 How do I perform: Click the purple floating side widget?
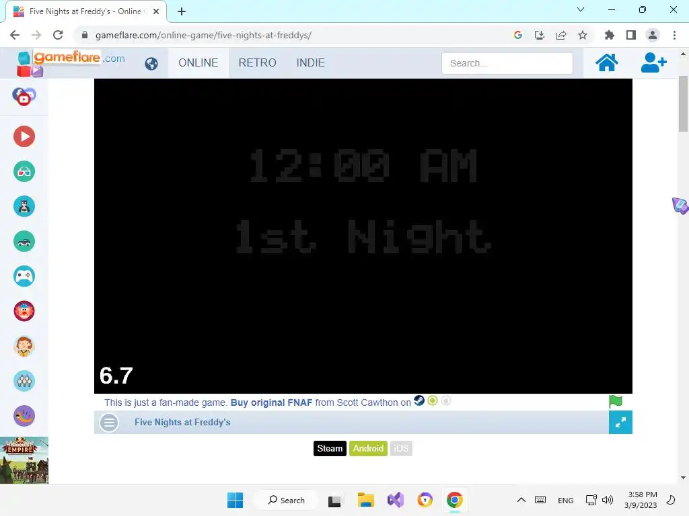click(x=680, y=206)
